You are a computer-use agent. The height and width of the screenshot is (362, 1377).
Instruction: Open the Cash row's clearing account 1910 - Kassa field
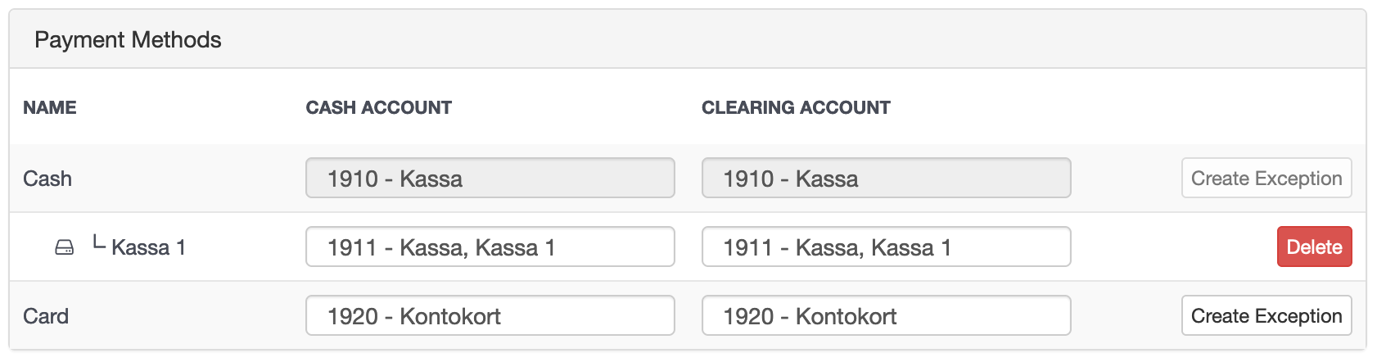coord(886,178)
